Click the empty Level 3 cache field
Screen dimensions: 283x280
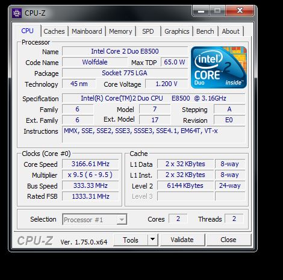(x=185, y=196)
